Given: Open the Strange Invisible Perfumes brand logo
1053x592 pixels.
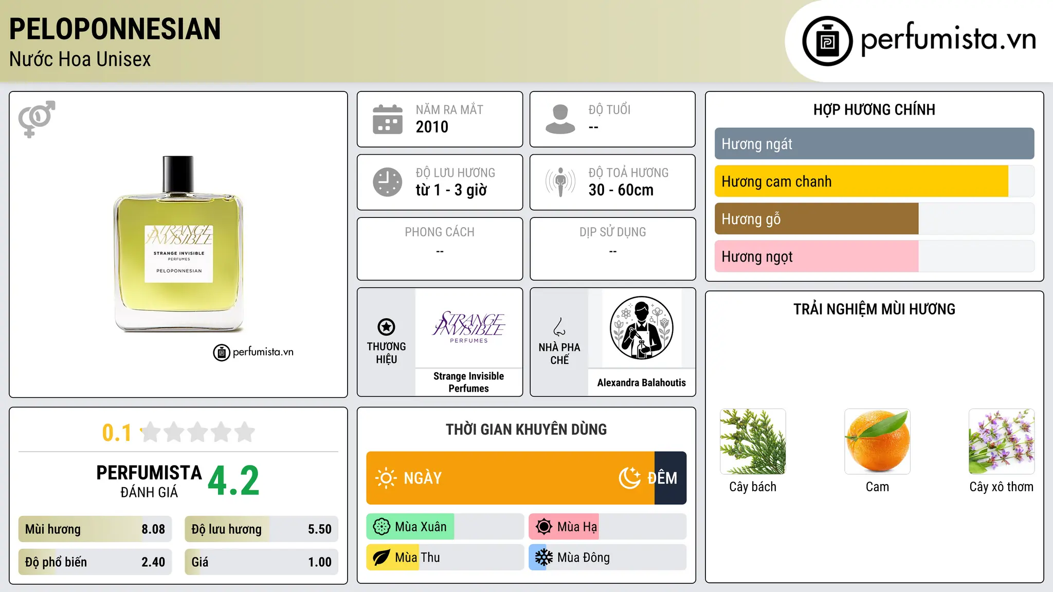Looking at the screenshot, I should tap(469, 327).
